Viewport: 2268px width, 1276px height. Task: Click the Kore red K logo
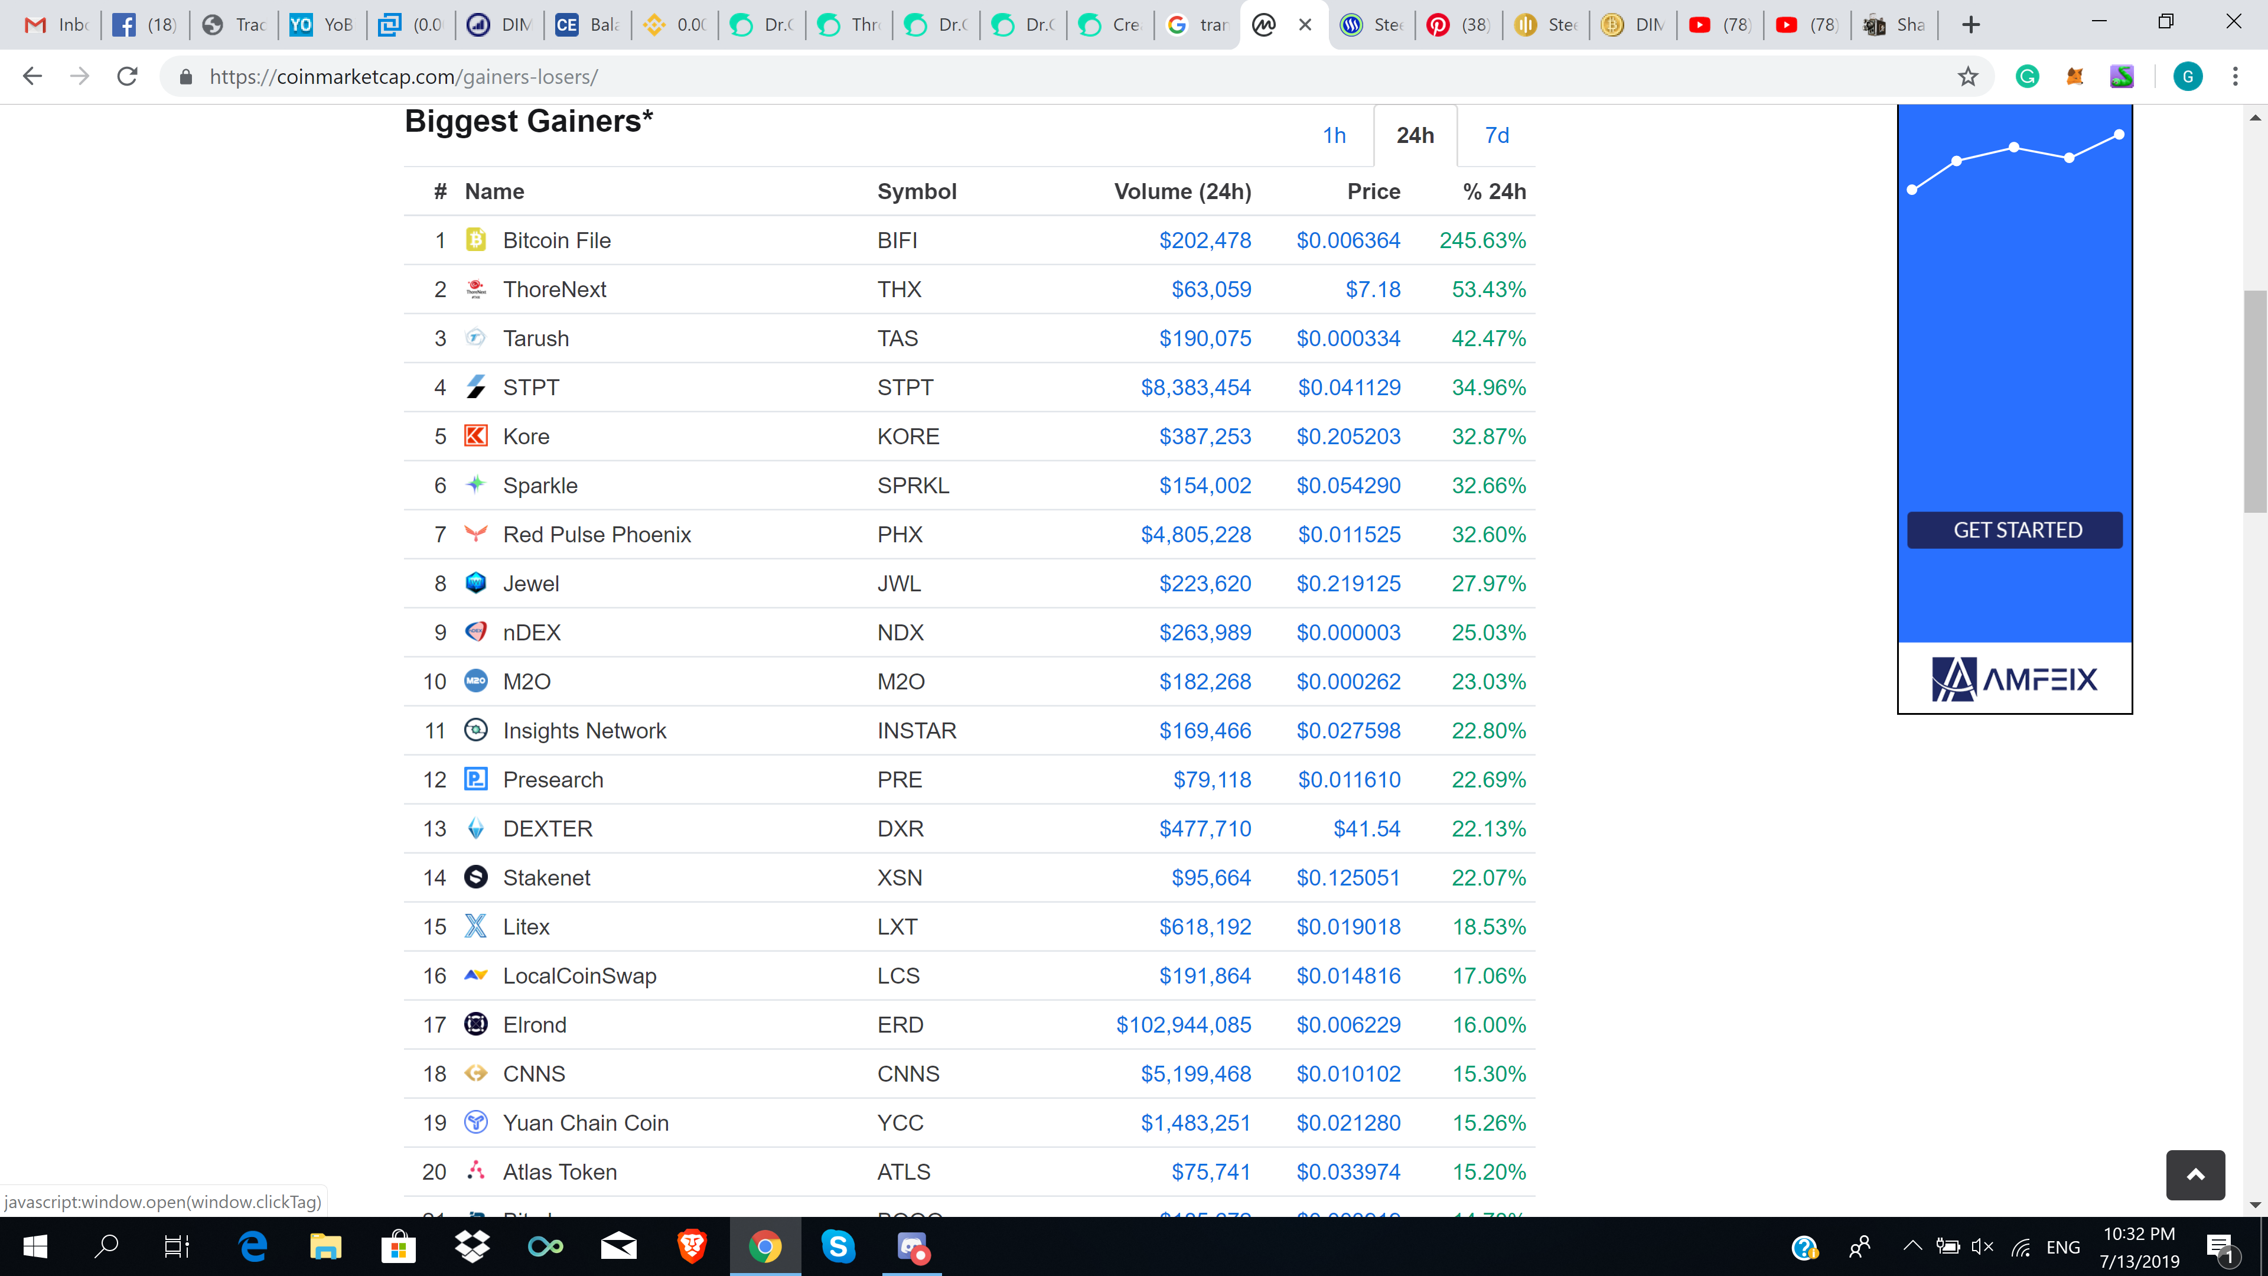tap(475, 436)
